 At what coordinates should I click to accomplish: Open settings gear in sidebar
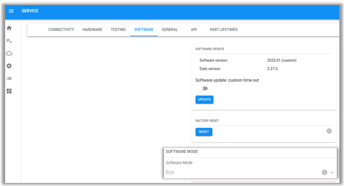[9, 66]
